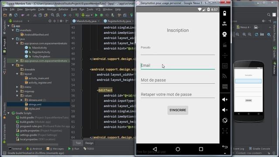
Task: Collapse the res folder
Action: pos(13,65)
